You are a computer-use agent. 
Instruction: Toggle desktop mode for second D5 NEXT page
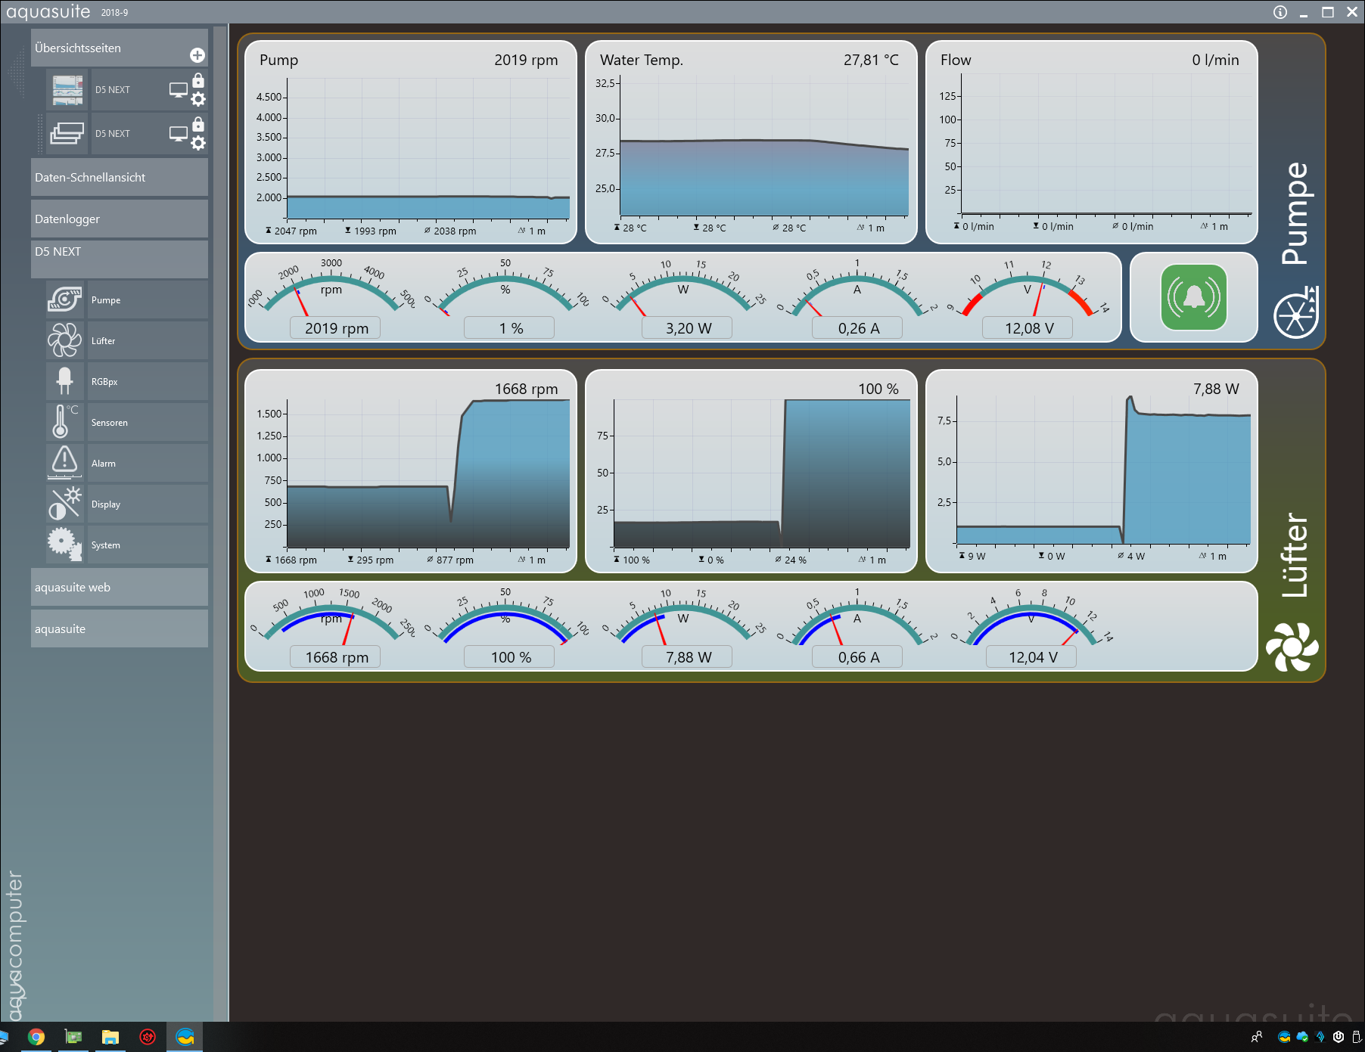click(x=179, y=134)
